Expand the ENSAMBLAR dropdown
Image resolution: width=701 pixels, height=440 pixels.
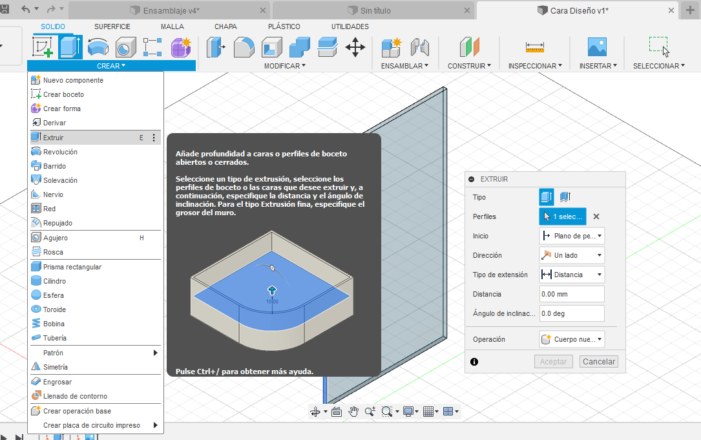[404, 66]
